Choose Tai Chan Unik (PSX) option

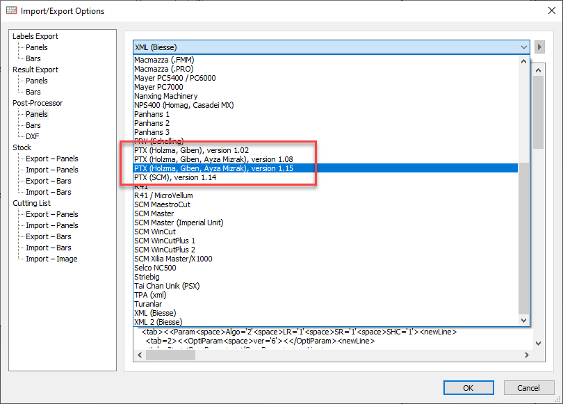tap(326, 286)
